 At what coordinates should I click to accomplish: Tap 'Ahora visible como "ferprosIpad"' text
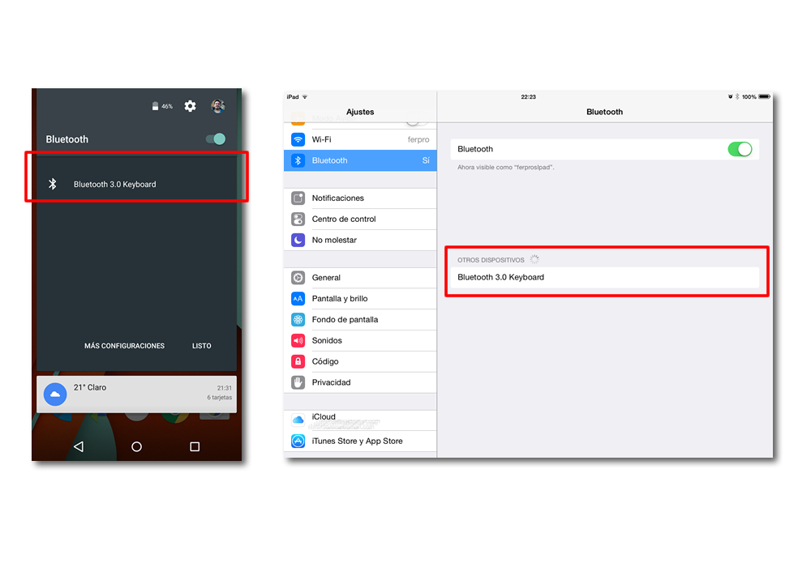coord(506,168)
